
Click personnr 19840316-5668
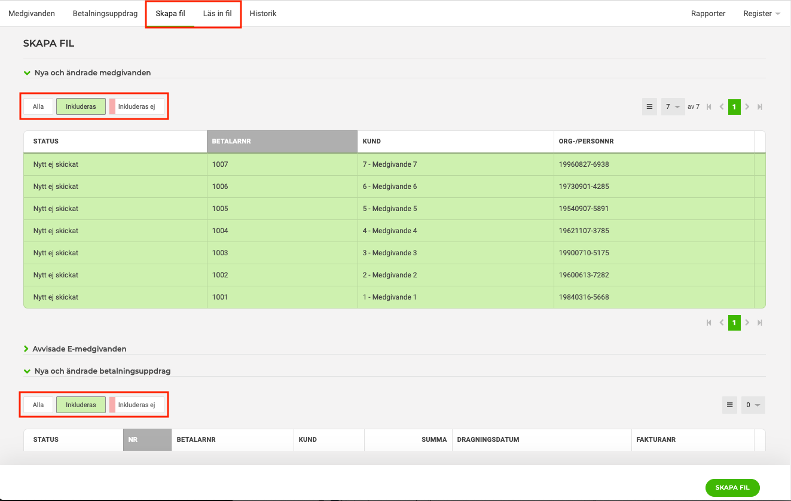(x=584, y=297)
